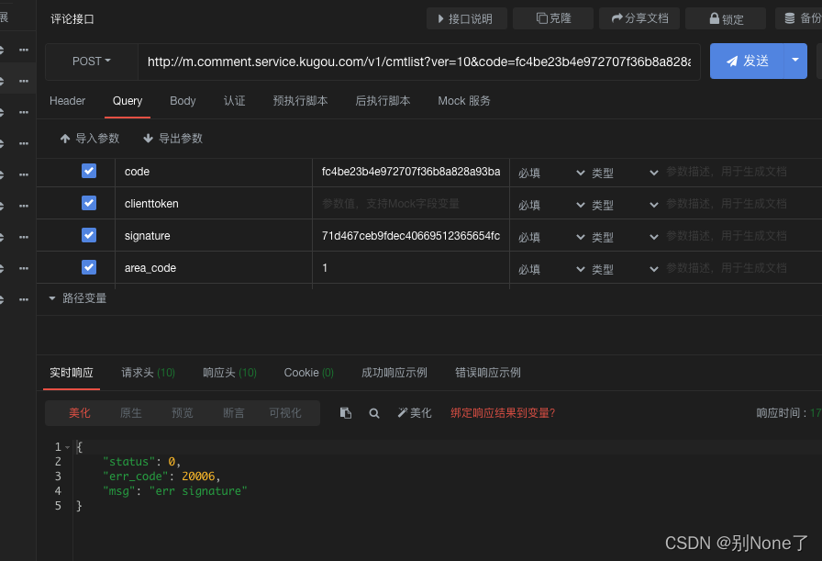Toggle the signature parameter checkbox
This screenshot has width=822, height=561.
89,235
